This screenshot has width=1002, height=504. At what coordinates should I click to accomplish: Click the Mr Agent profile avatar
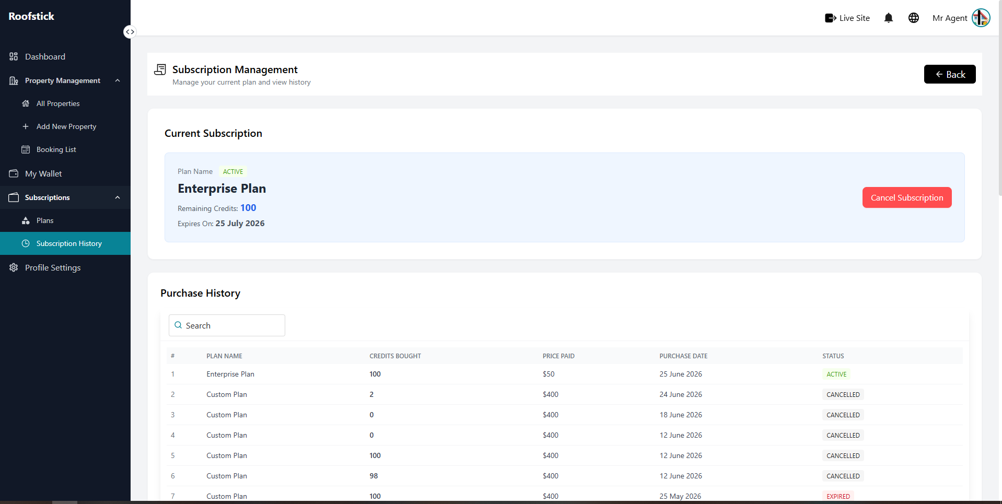coord(981,18)
